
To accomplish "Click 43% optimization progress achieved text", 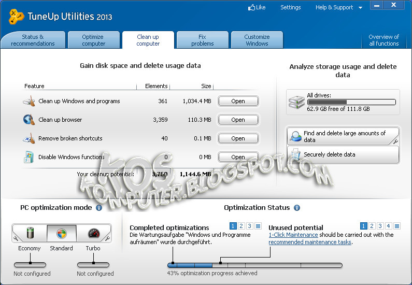I will (x=212, y=273).
